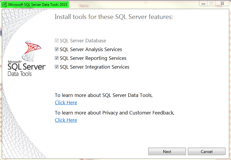Minimize the SQL Server Data Tools installer window

[x=203, y=4]
